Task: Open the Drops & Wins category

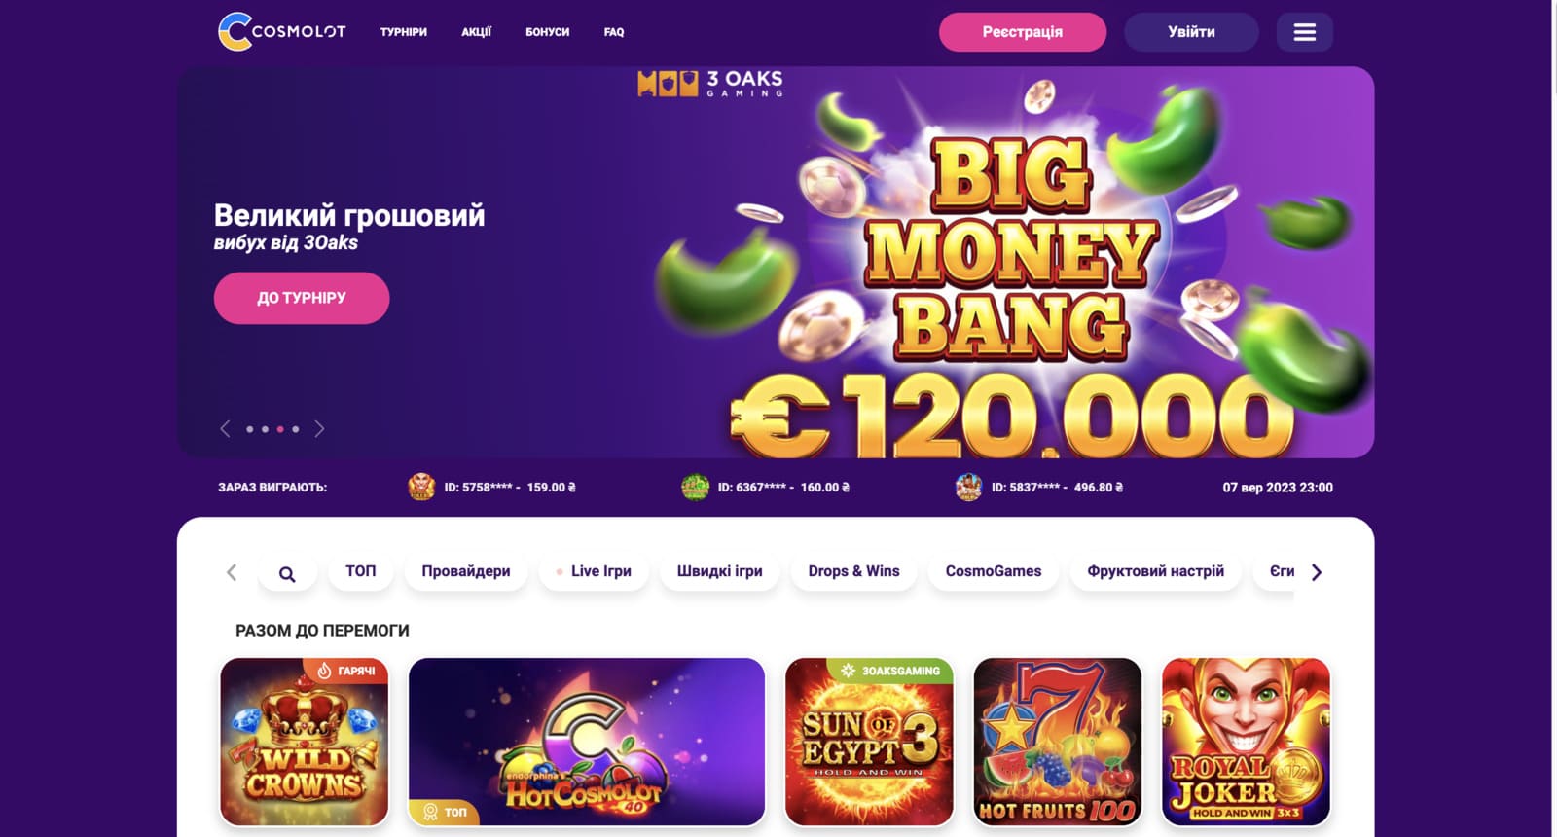Action: pos(853,571)
